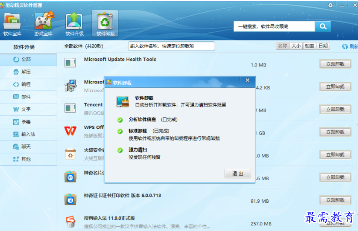This screenshot has height=231, width=358.
Task: Click 立即卸载 in the WPS Office row
Action: click(x=335, y=132)
